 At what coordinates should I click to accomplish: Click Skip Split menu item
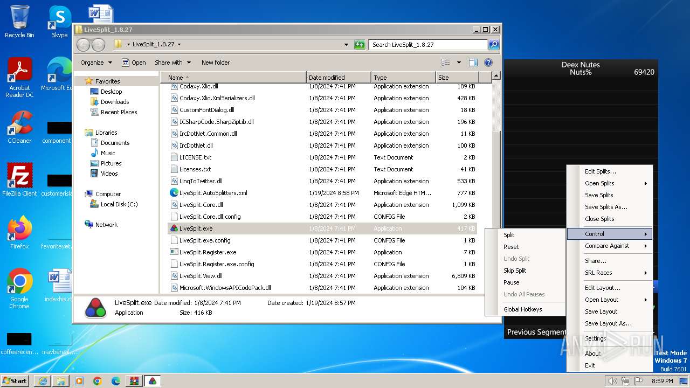coord(525,271)
